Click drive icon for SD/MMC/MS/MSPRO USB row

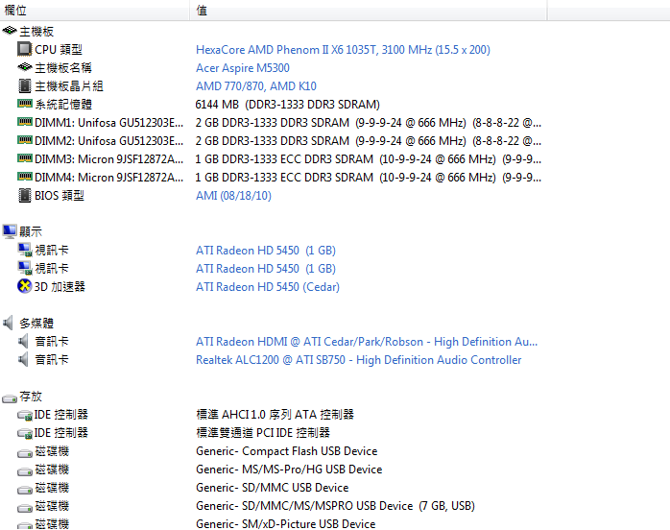(25, 508)
